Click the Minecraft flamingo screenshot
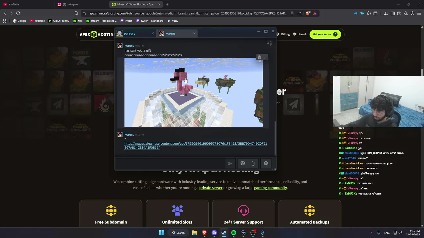 click(193, 92)
